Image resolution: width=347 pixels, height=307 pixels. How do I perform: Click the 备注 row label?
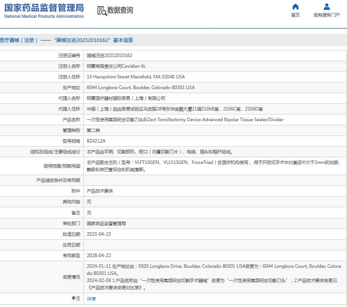(76, 213)
